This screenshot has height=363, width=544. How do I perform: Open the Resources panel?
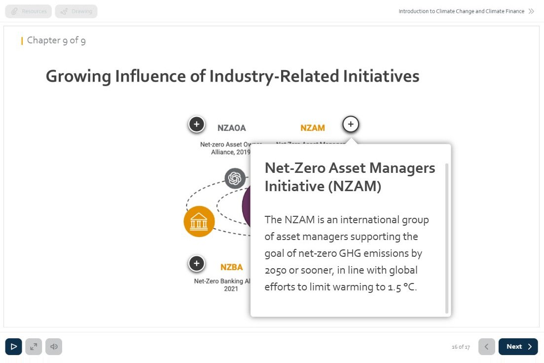click(29, 11)
